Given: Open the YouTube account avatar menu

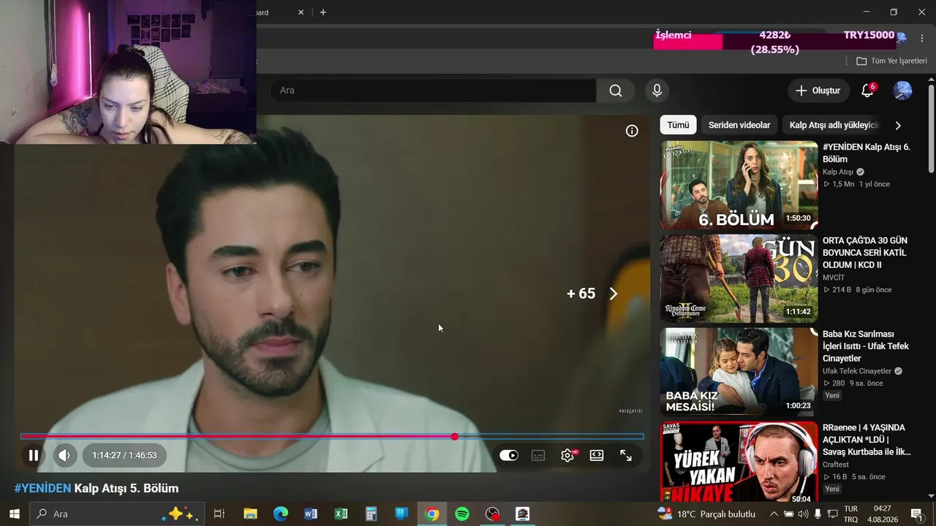Looking at the screenshot, I should click(902, 91).
